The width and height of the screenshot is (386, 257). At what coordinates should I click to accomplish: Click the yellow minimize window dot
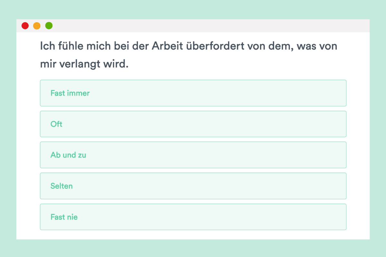37,26
